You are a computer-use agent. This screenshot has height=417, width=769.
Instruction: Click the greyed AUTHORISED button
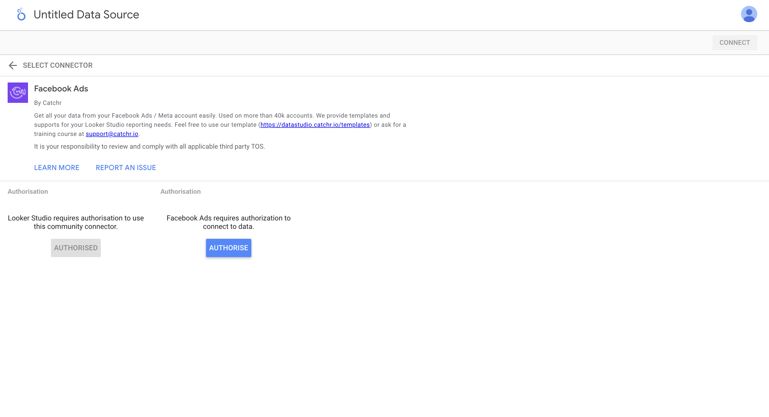pyautogui.click(x=76, y=248)
